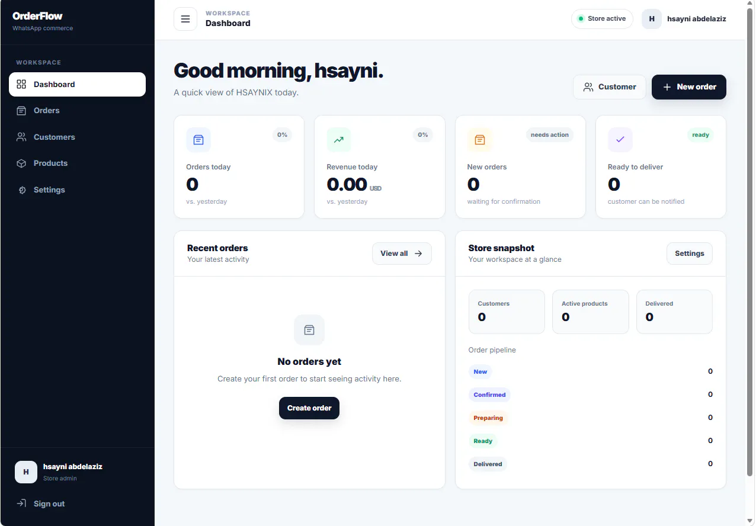The image size is (756, 526).
Task: Click the Settings gear icon in sidebar
Action: click(22, 190)
